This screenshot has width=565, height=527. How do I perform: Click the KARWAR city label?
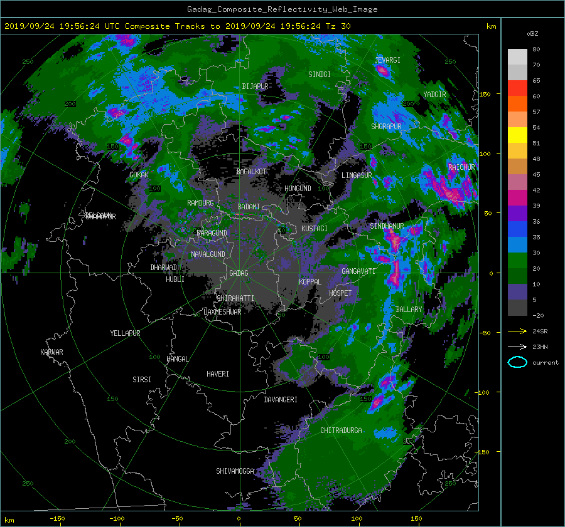tap(51, 352)
